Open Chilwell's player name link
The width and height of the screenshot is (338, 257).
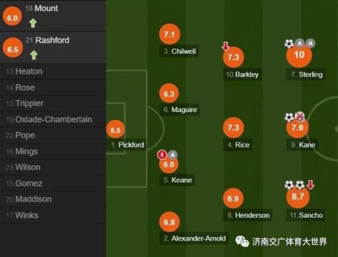[x=180, y=52]
